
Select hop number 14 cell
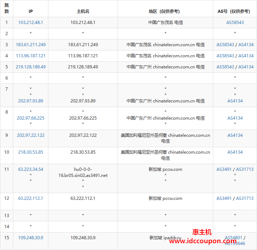[x=6, y=227]
